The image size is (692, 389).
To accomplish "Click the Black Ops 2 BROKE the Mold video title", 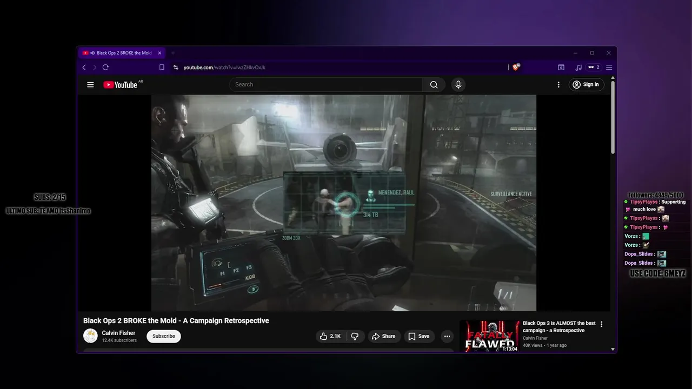I will [x=176, y=320].
